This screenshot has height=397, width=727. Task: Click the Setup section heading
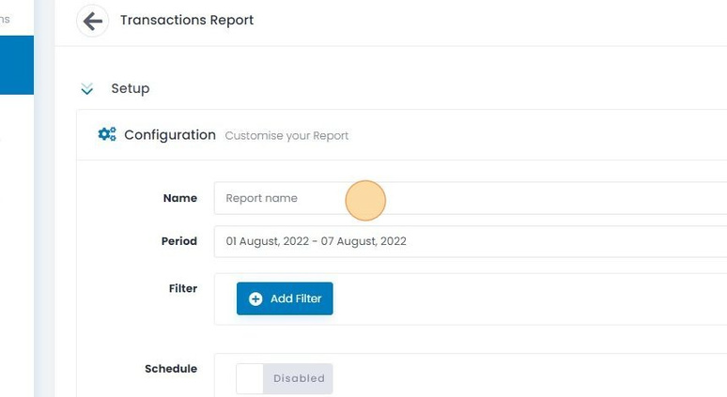(131, 88)
